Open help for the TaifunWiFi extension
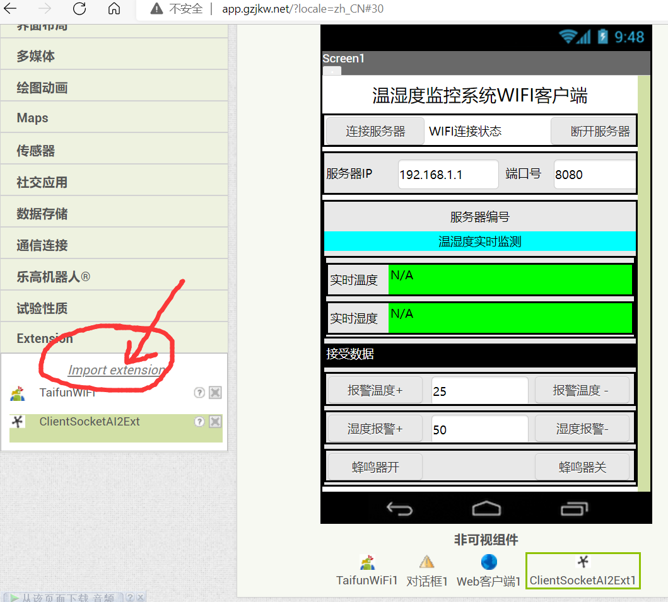668x602 pixels. [199, 392]
